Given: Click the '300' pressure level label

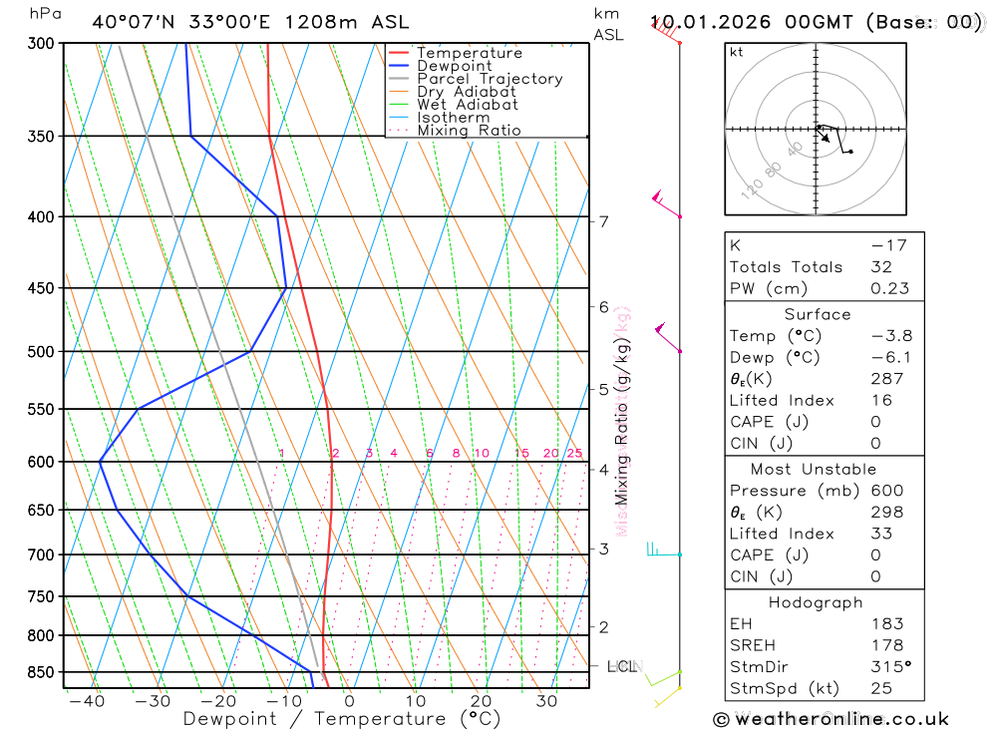Looking at the screenshot, I should point(42,43).
